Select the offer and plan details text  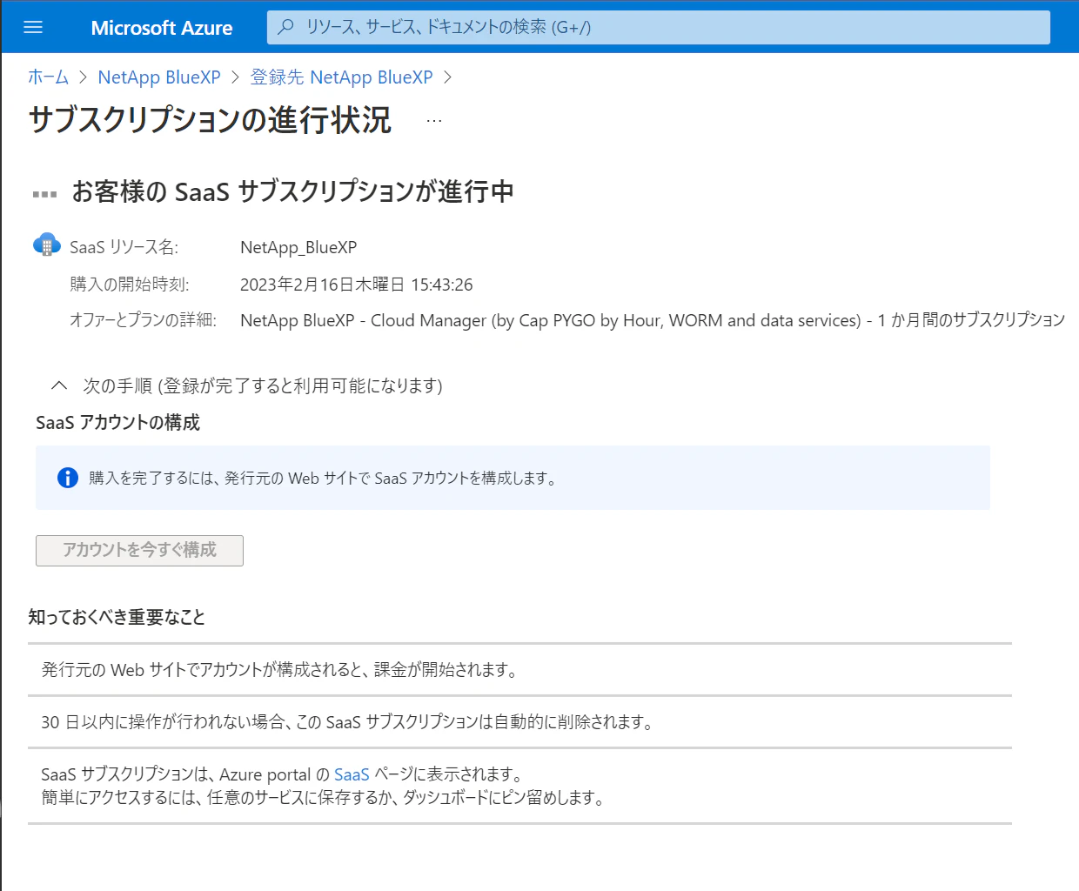[653, 320]
